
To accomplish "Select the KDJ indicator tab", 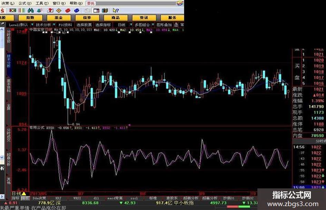I will [x=58, y=198].
